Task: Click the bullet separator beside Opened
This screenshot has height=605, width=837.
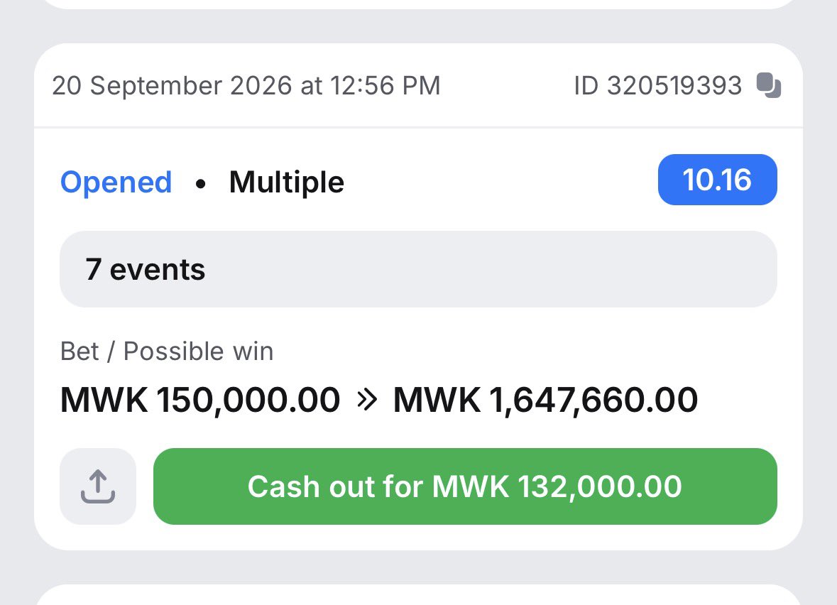Action: tap(200, 184)
